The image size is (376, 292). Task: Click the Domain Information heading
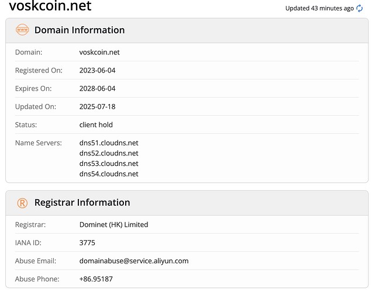point(80,30)
